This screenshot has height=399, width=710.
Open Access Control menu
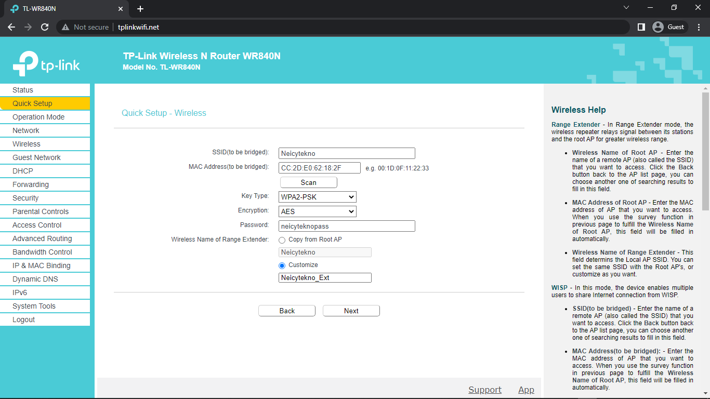click(x=45, y=225)
